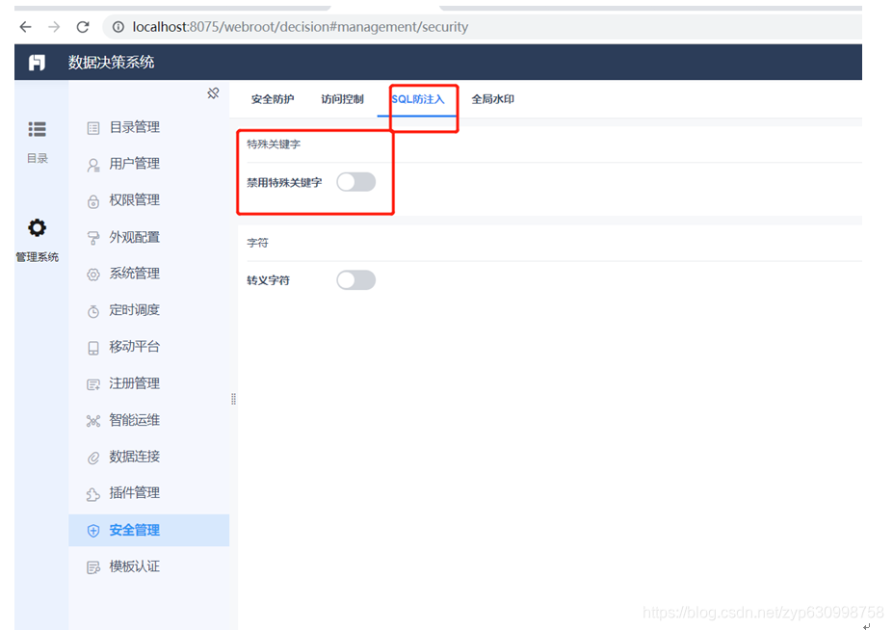Viewport: 893px width, 630px height.
Task: Select 安全管理 menu item
Action: (149, 531)
